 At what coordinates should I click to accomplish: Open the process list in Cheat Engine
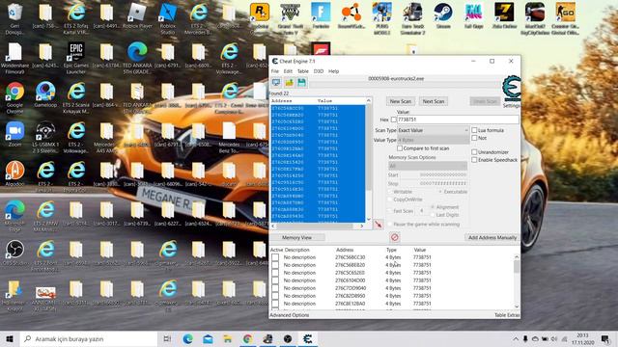pos(276,83)
